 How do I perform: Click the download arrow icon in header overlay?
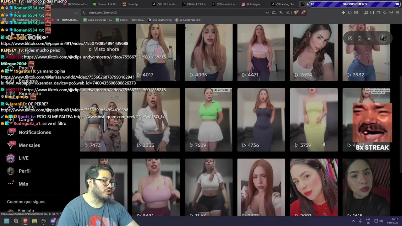tap(369, 38)
